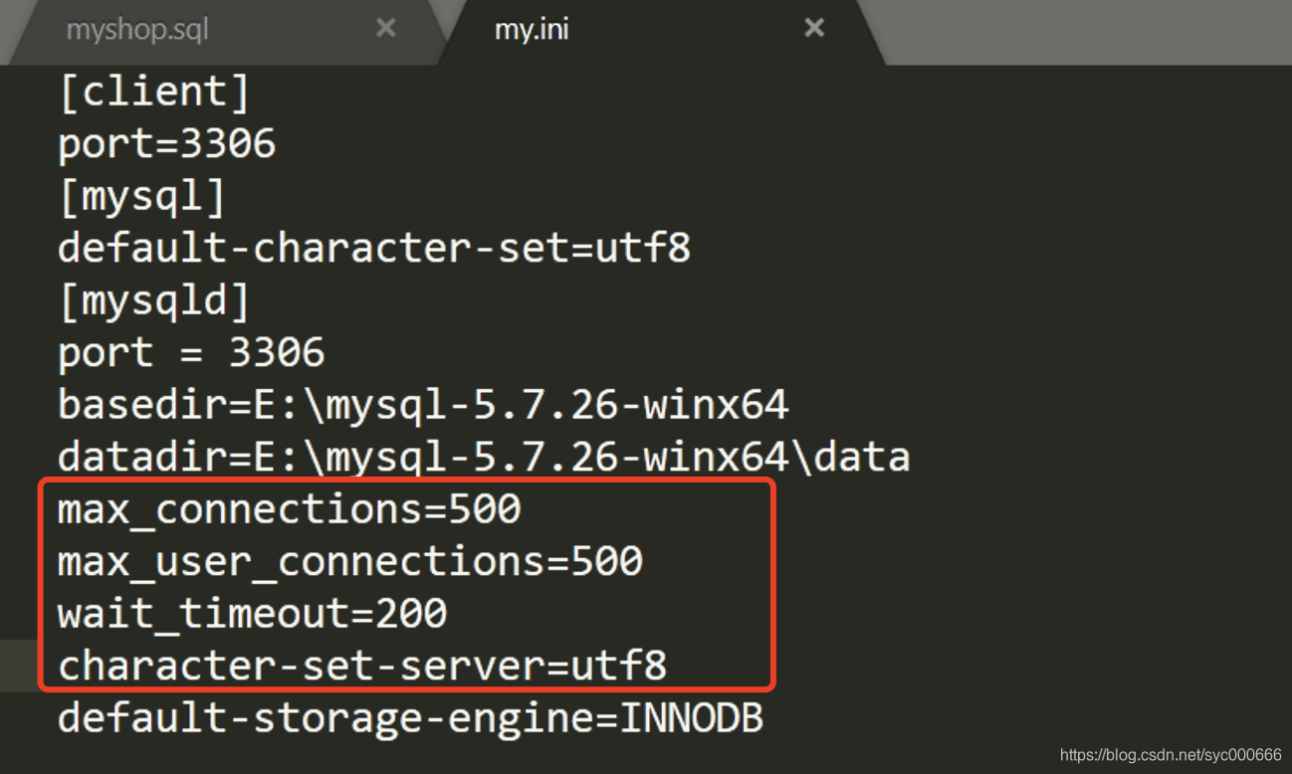
Task: Select the datadir path line
Action: coord(484,456)
